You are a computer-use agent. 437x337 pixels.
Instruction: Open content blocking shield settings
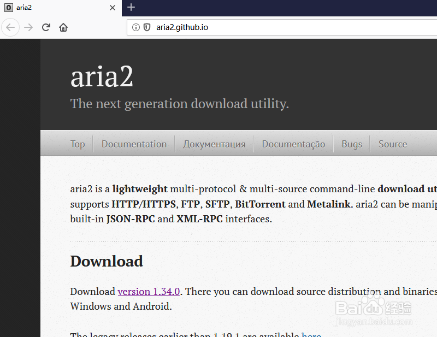(x=146, y=27)
